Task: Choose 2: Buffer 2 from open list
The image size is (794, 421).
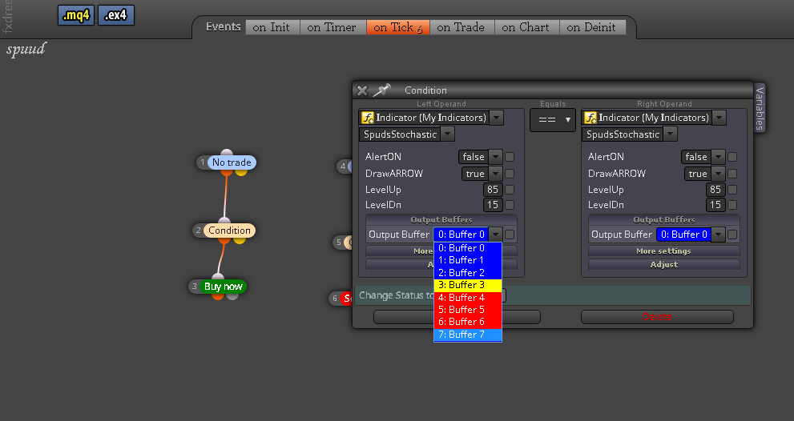Action: tap(468, 273)
